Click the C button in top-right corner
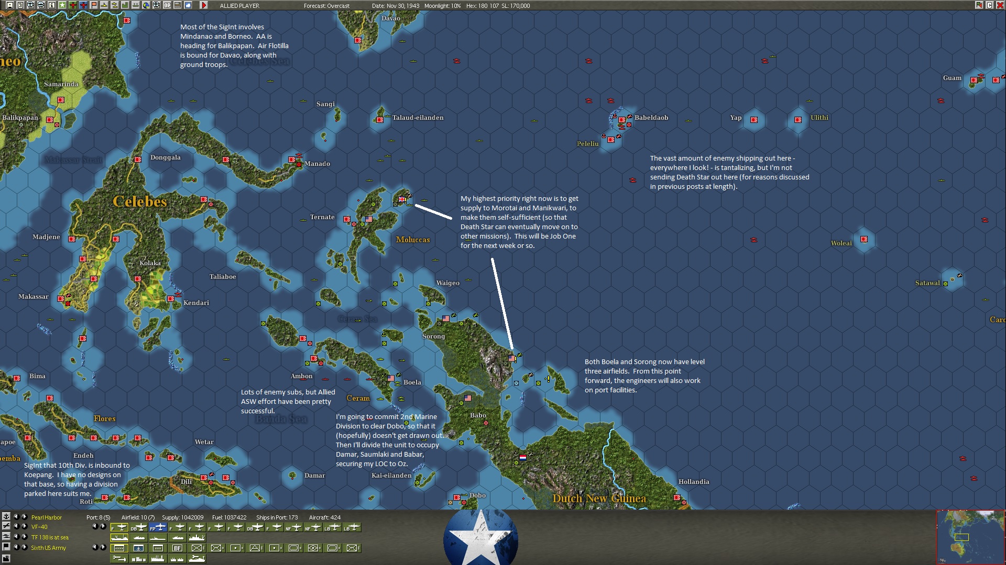Viewport: 1006px width, 565px height. pyautogui.click(x=989, y=5)
